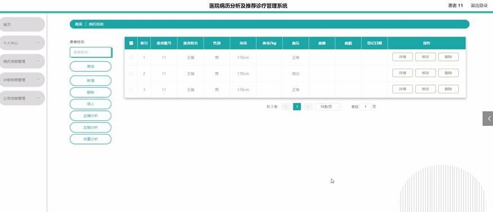
Task: Check the checkbox for row 3
Action: click(x=131, y=89)
